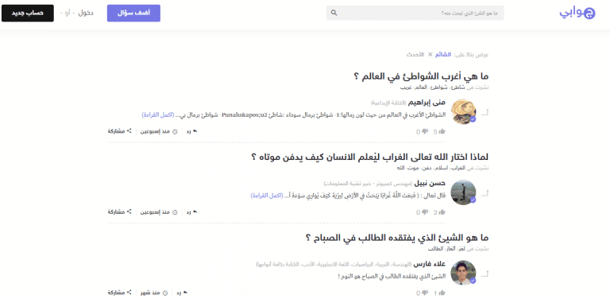Viewport: 610px width, 299px height.
Task: Dislike Hassan Nabil's answer with thumbs down
Action: [x=425, y=212]
